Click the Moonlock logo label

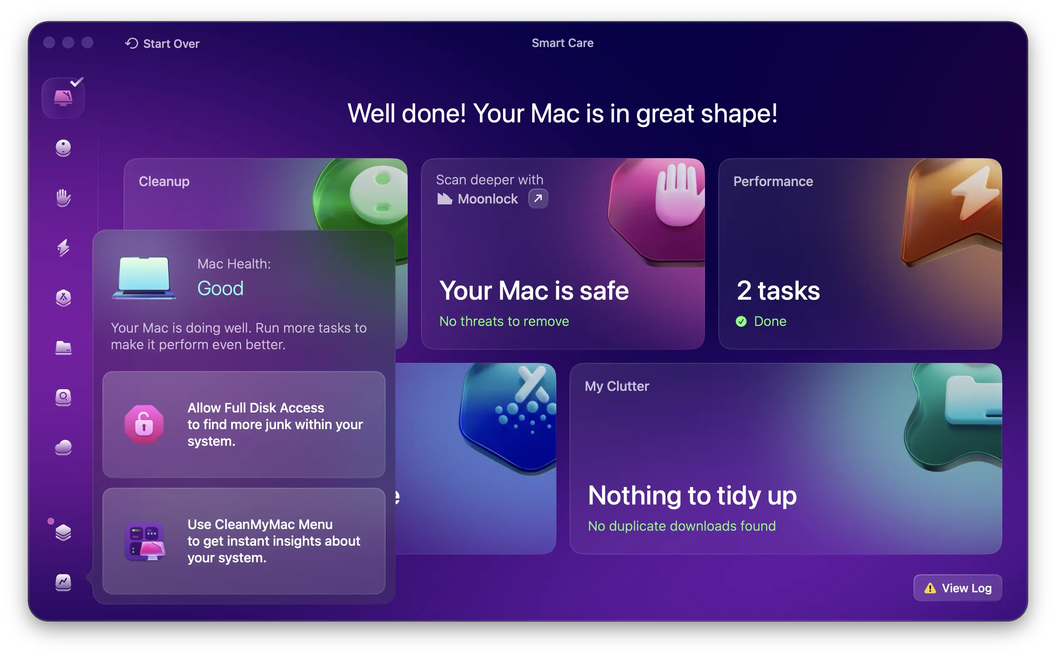coord(478,199)
